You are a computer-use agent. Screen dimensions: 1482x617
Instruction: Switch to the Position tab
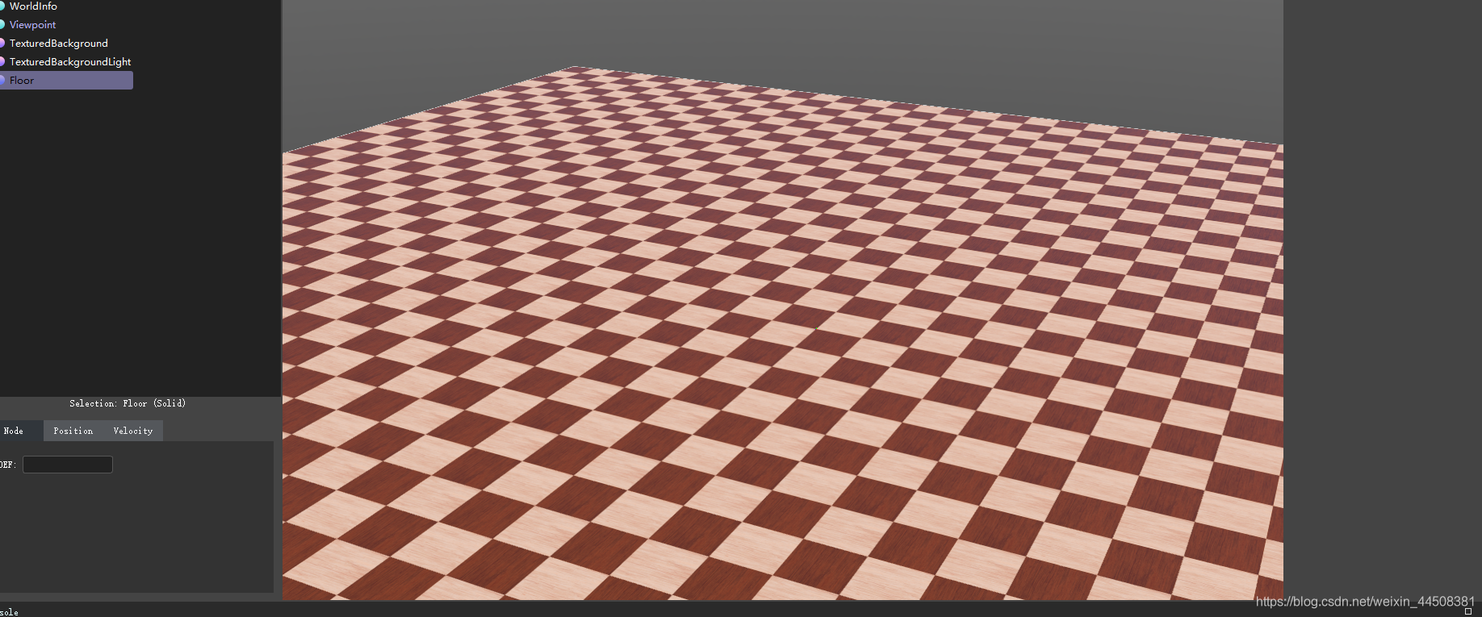tap(73, 431)
